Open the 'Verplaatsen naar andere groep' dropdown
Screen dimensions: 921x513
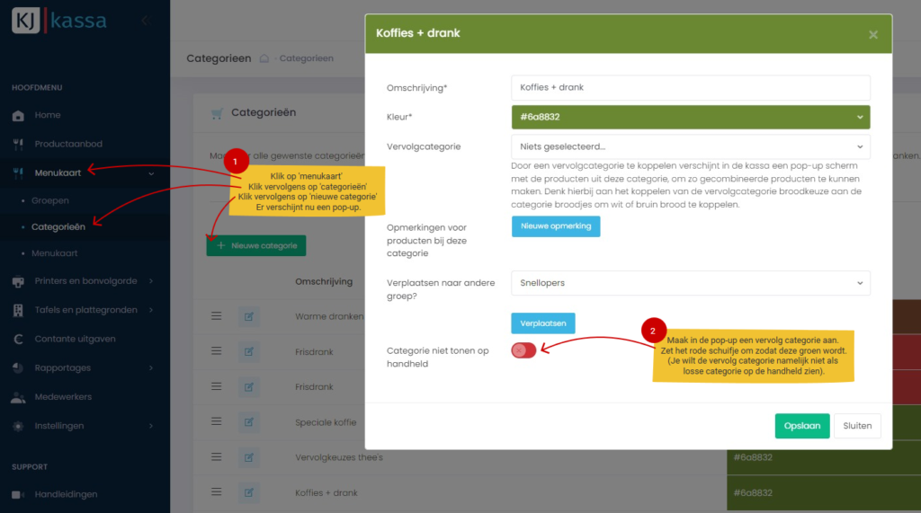(x=690, y=283)
